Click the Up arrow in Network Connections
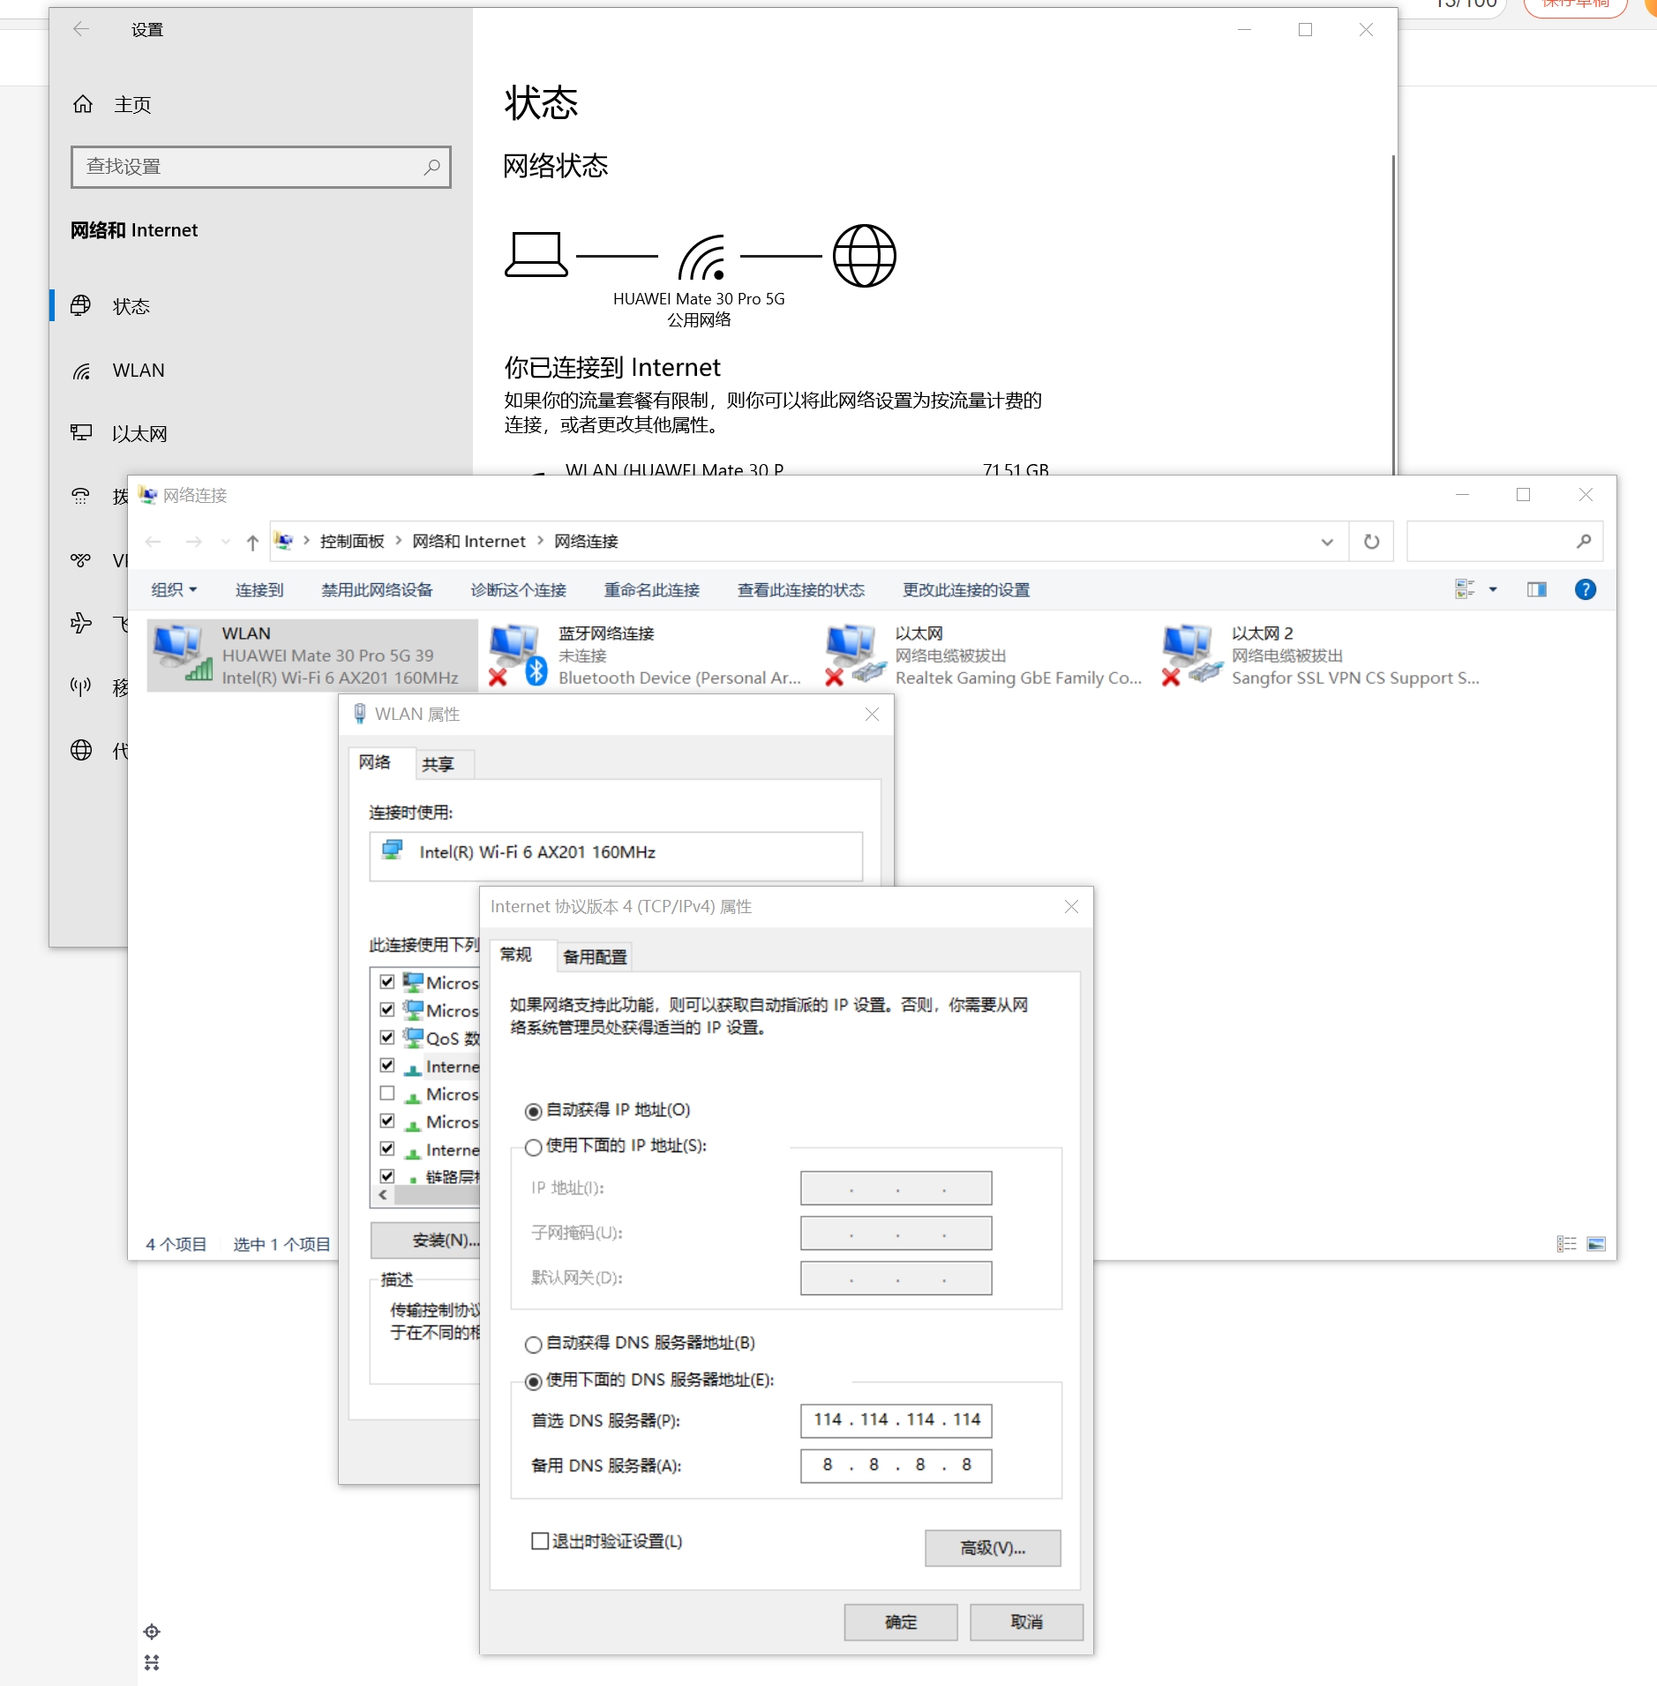This screenshot has width=1657, height=1686. [252, 542]
